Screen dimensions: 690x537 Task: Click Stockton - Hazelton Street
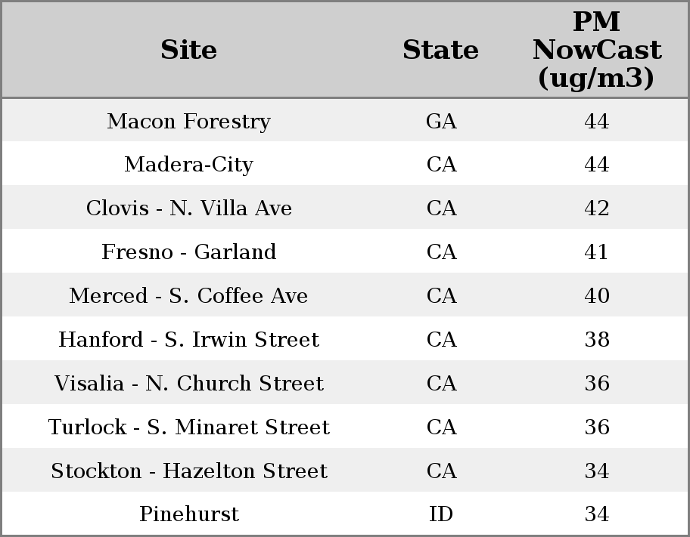(x=188, y=471)
